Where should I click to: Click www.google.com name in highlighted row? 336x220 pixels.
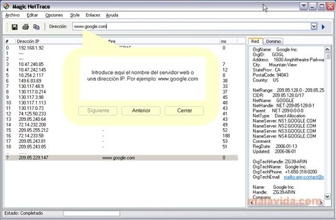pos(118,158)
